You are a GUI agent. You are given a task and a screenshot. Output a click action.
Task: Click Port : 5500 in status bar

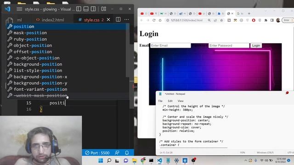click(97, 153)
